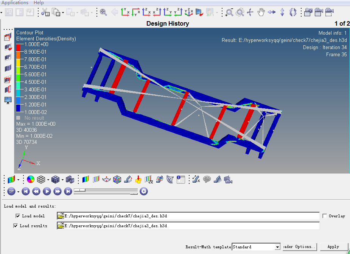Viewport: 350px width, 254px height.
Task: Open the Measures ruler icon
Action: click(196, 179)
